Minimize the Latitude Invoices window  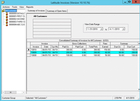125,2
